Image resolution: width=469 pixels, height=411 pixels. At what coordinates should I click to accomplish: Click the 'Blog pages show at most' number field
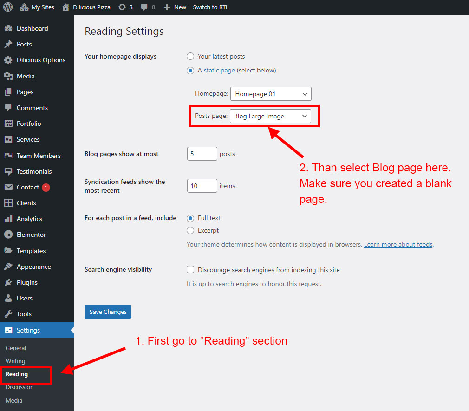(x=202, y=154)
